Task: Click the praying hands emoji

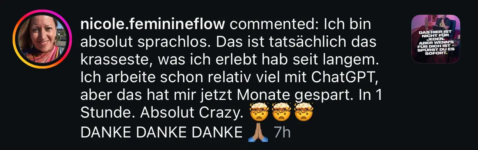Action: 257,133
